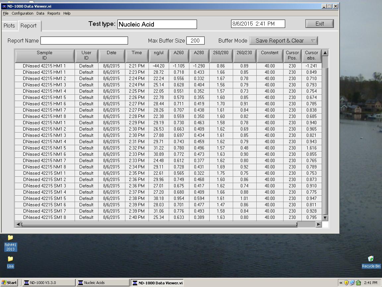
Task: Click the Report Name input field
Action: [x=84, y=41]
